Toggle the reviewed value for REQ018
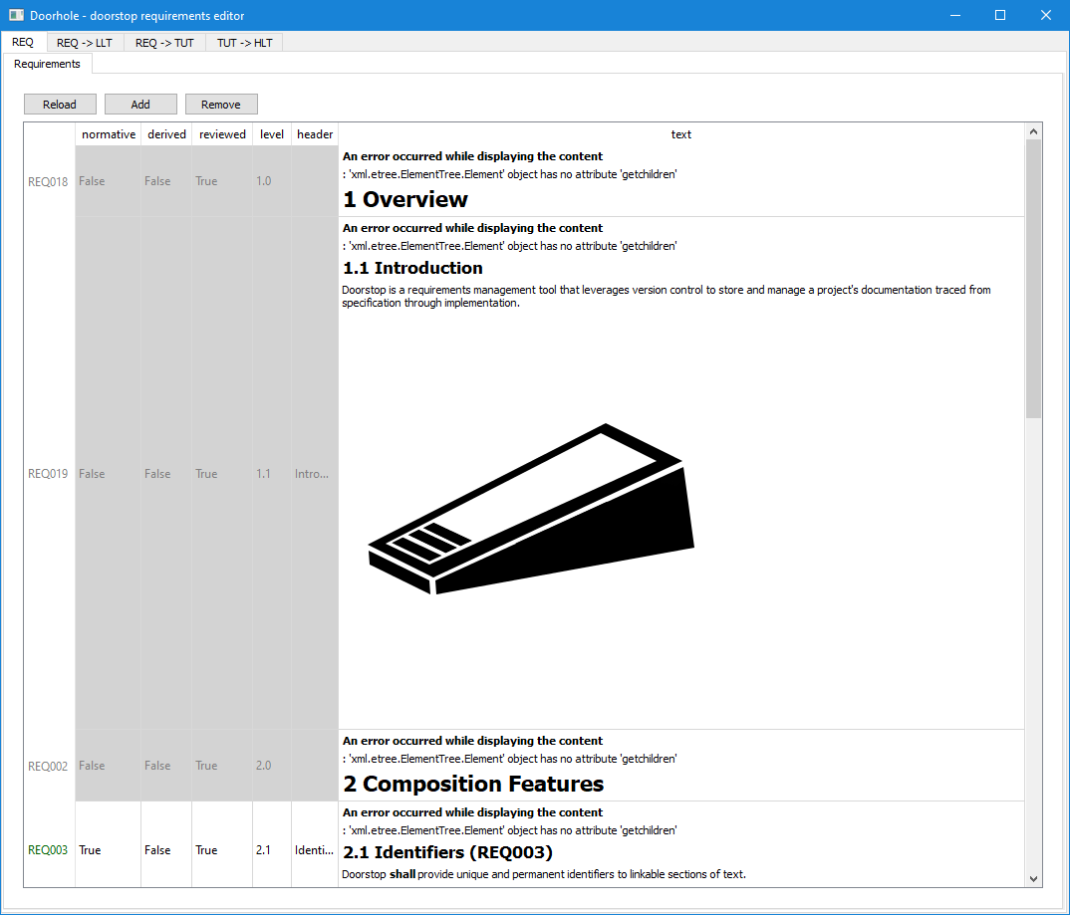The width and height of the screenshot is (1070, 915). click(x=221, y=181)
